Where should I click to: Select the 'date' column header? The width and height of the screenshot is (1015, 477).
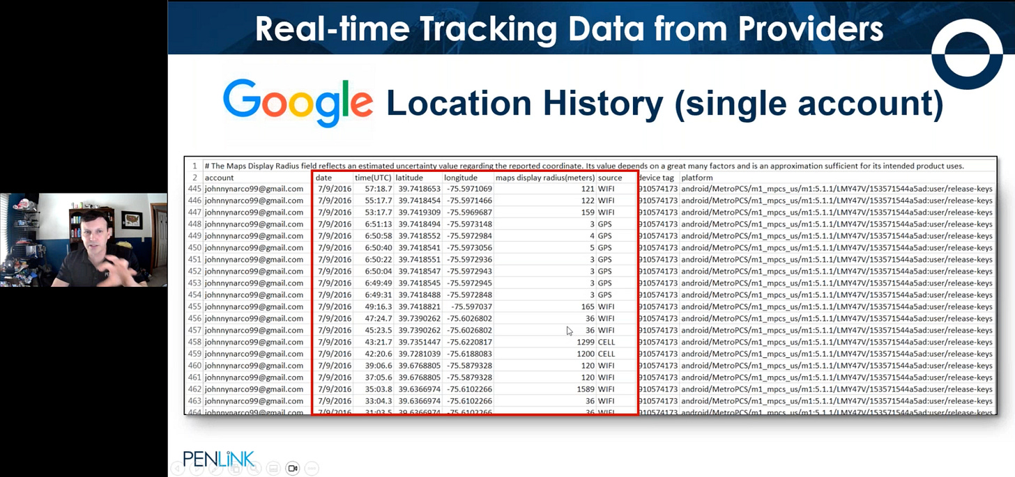323,178
